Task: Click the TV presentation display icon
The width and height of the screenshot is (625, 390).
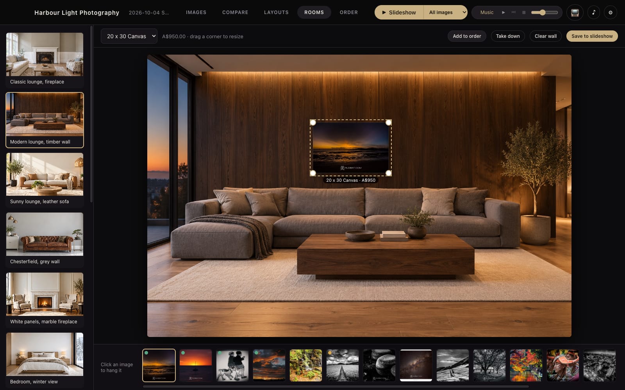Action: coord(575,12)
